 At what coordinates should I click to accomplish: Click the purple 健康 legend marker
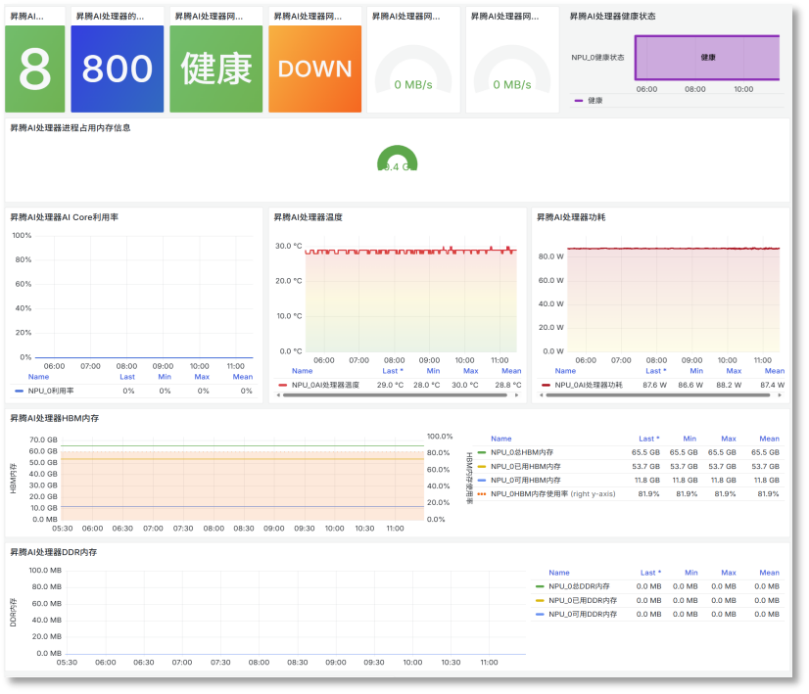click(579, 100)
